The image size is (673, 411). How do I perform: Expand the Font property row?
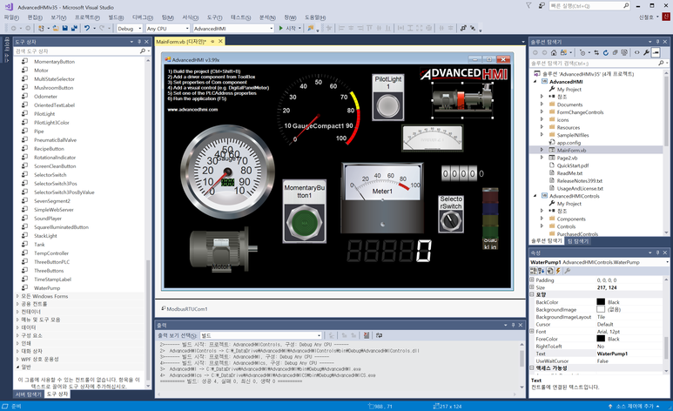coord(532,332)
